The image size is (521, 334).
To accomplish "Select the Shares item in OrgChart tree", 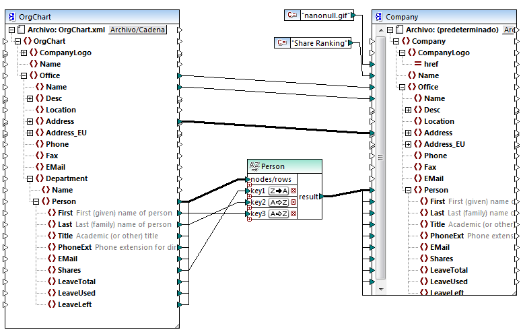I will pyautogui.click(x=69, y=270).
